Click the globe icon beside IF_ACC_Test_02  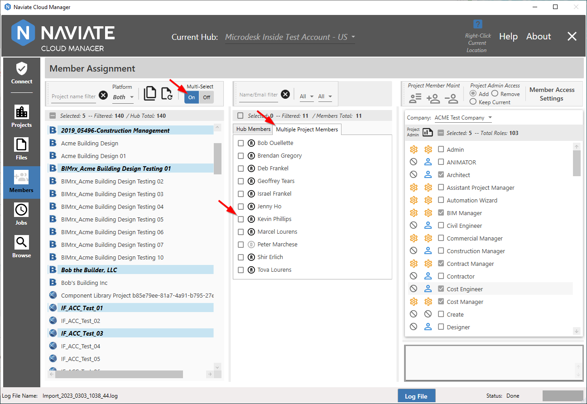click(x=53, y=321)
